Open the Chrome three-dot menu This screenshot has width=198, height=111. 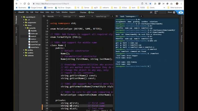point(181,4)
